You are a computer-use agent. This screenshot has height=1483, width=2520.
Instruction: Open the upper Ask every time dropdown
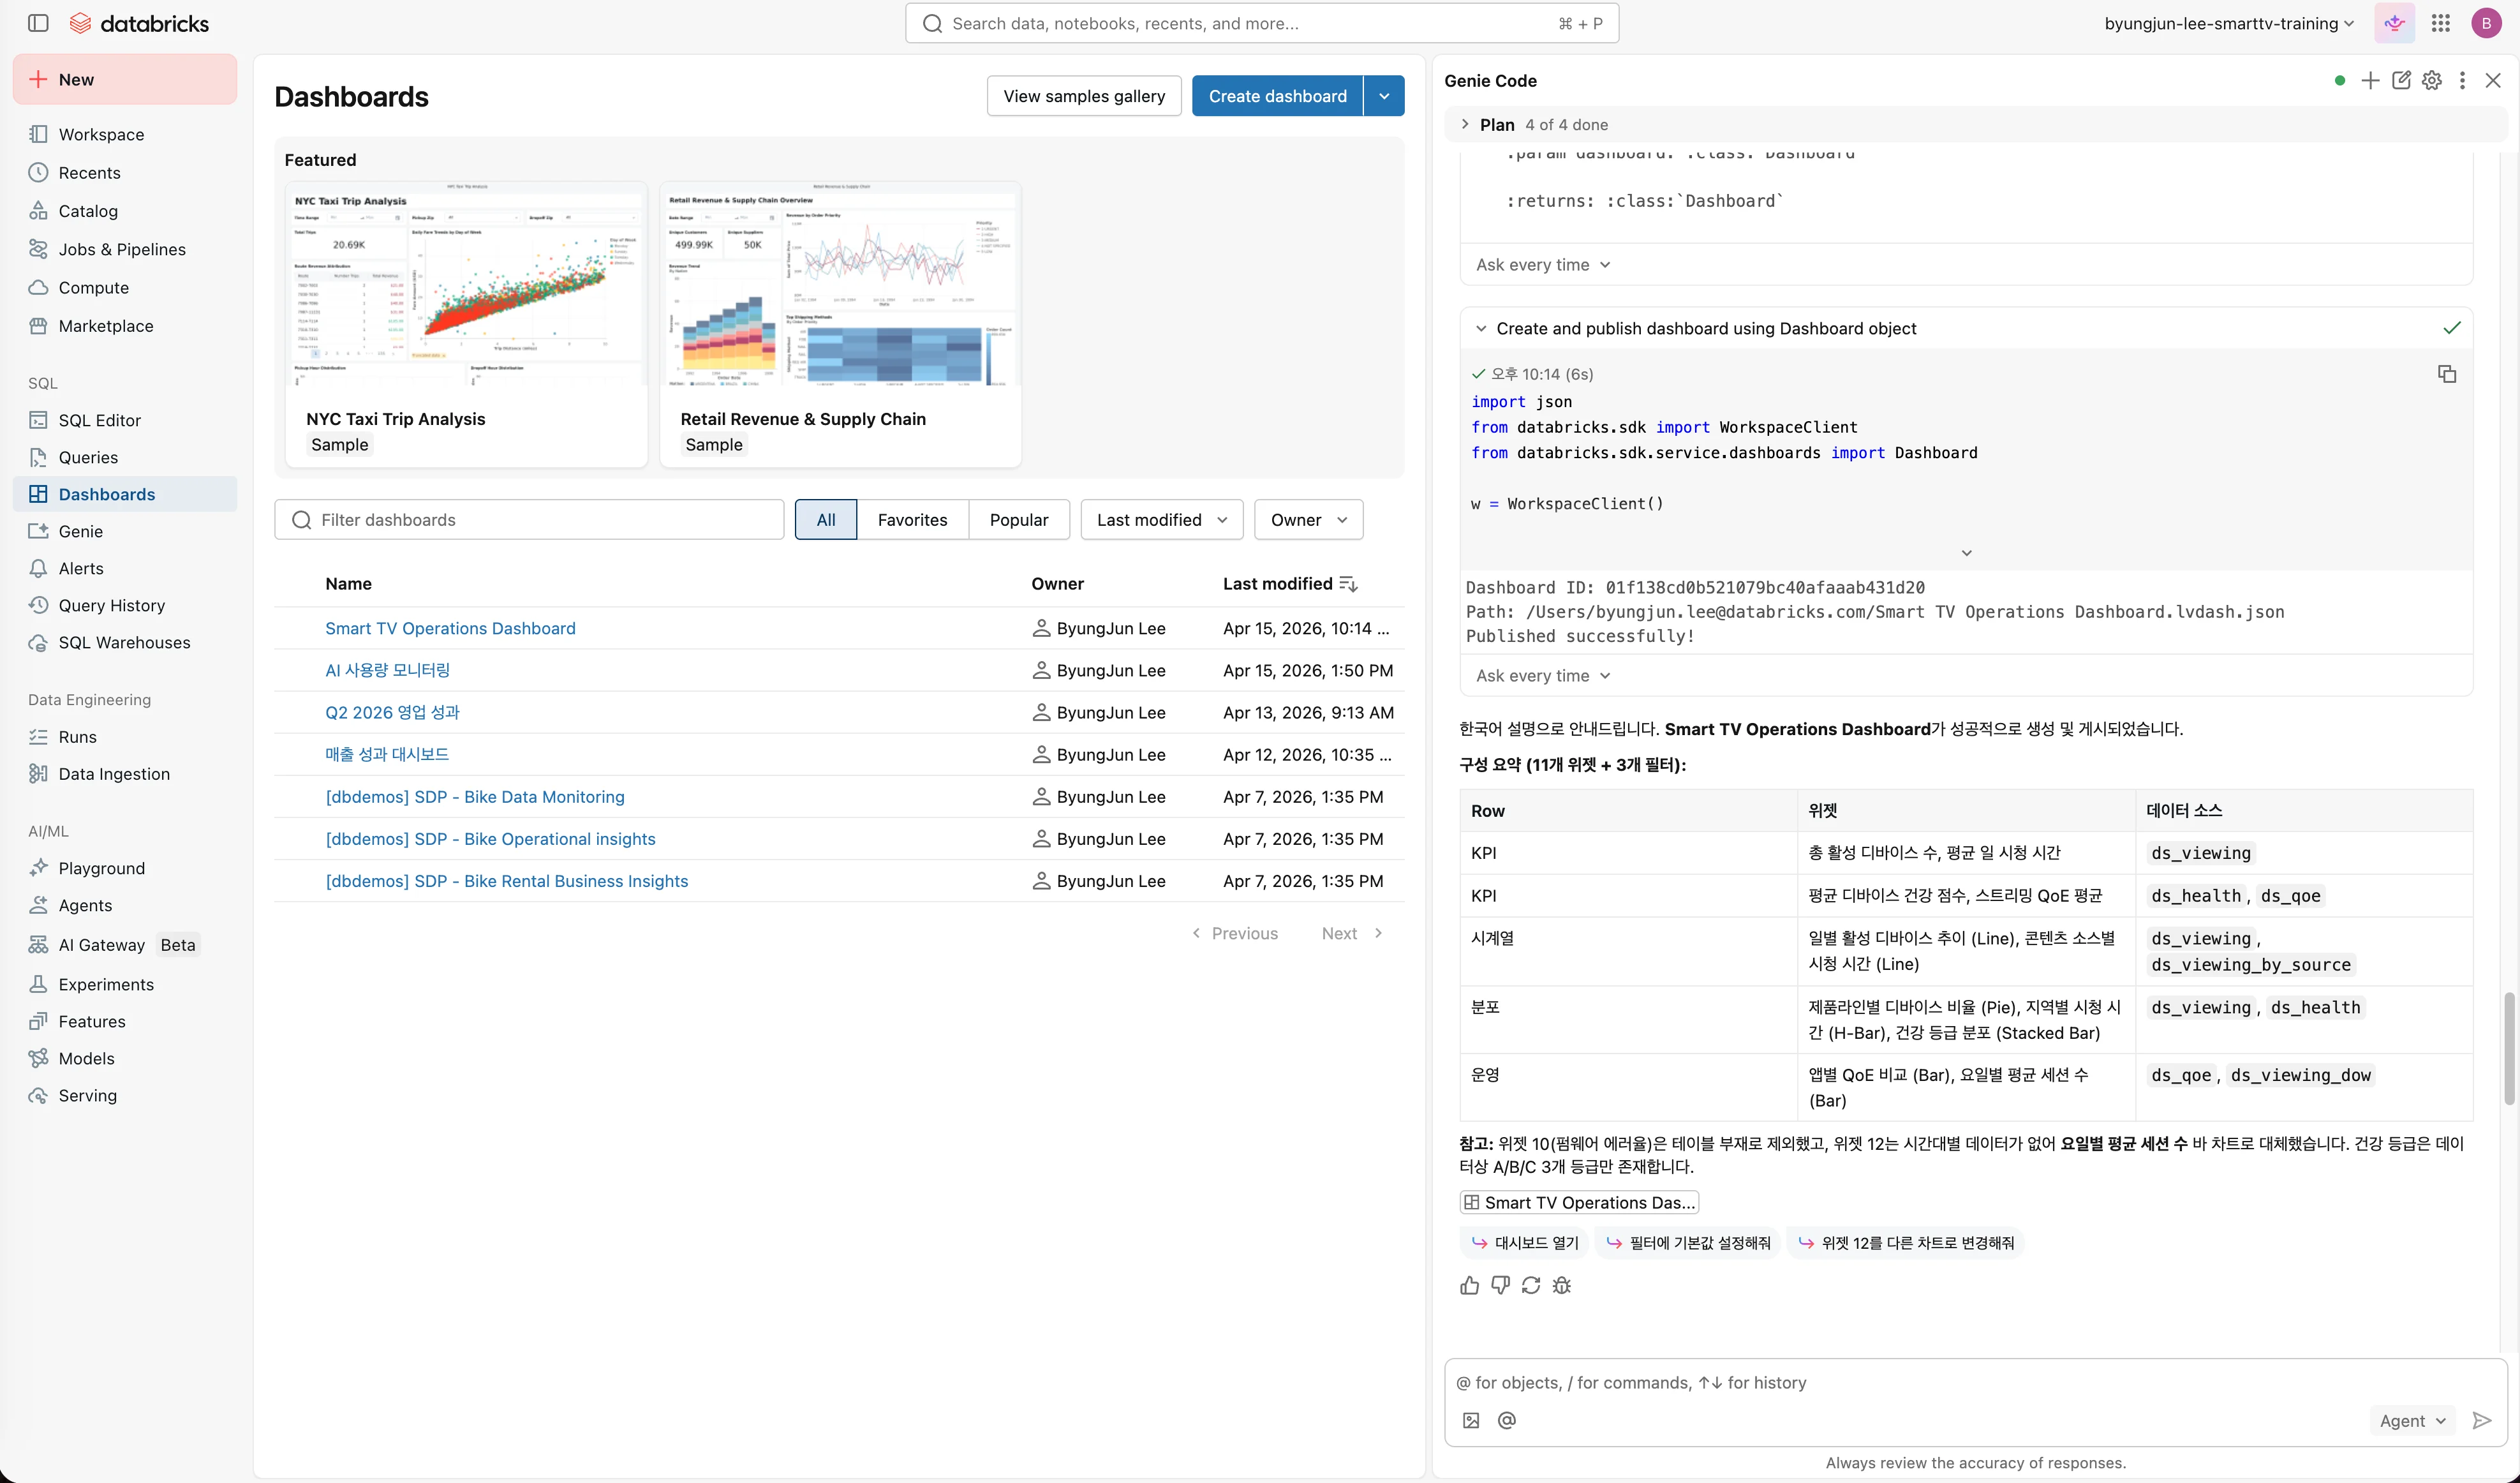[1543, 265]
